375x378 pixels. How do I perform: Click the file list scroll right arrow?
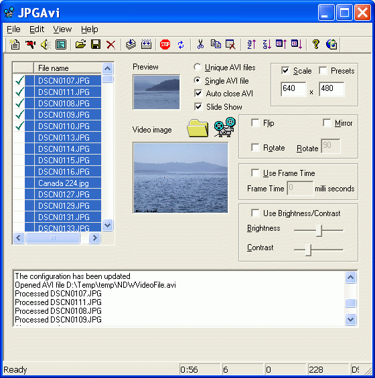pyautogui.click(x=94, y=238)
